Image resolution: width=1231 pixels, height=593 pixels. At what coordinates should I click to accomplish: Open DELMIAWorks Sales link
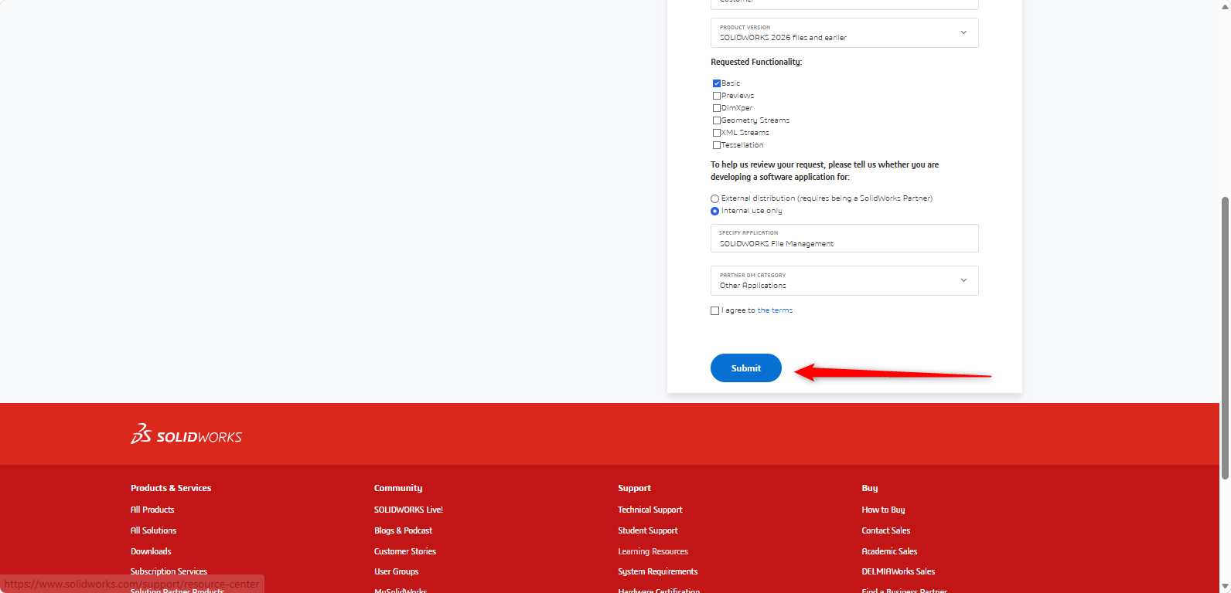pyautogui.click(x=899, y=571)
